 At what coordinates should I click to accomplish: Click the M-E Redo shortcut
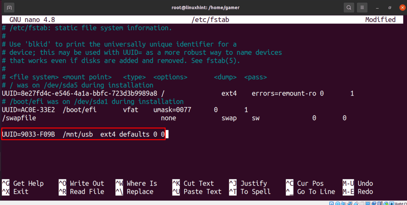[358, 191]
